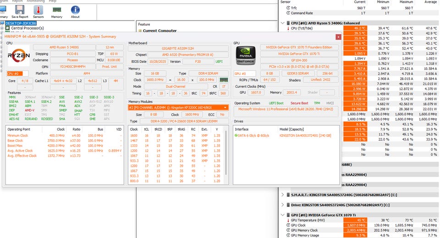Click the GPU Clock row icon

pyautogui.click(x=288, y=225)
